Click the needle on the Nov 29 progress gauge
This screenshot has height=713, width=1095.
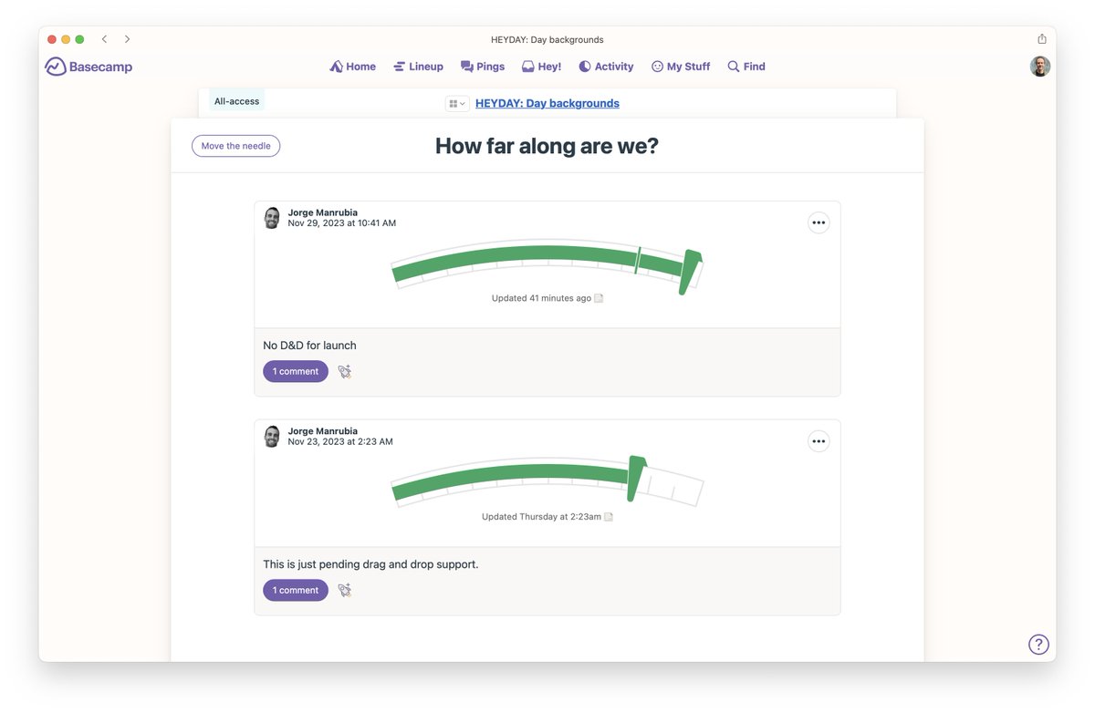point(690,272)
